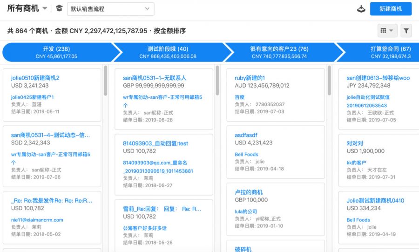The width and height of the screenshot is (419, 252).
Task: Open customer jolie0425新建客户1
Action: tap(32, 97)
